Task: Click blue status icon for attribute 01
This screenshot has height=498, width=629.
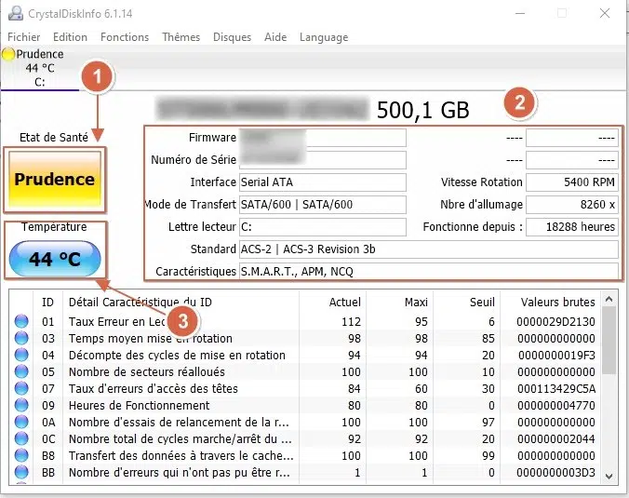Action: click(x=21, y=322)
